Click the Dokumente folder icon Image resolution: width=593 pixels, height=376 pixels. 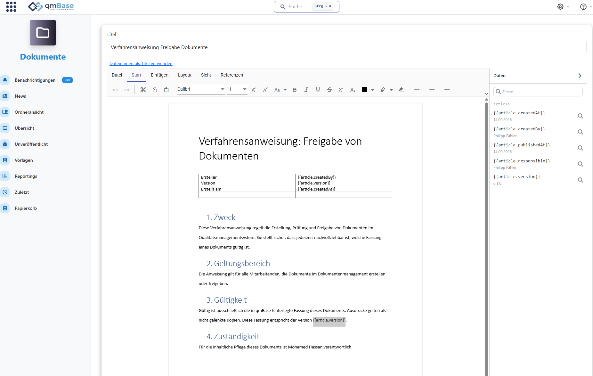pos(43,33)
